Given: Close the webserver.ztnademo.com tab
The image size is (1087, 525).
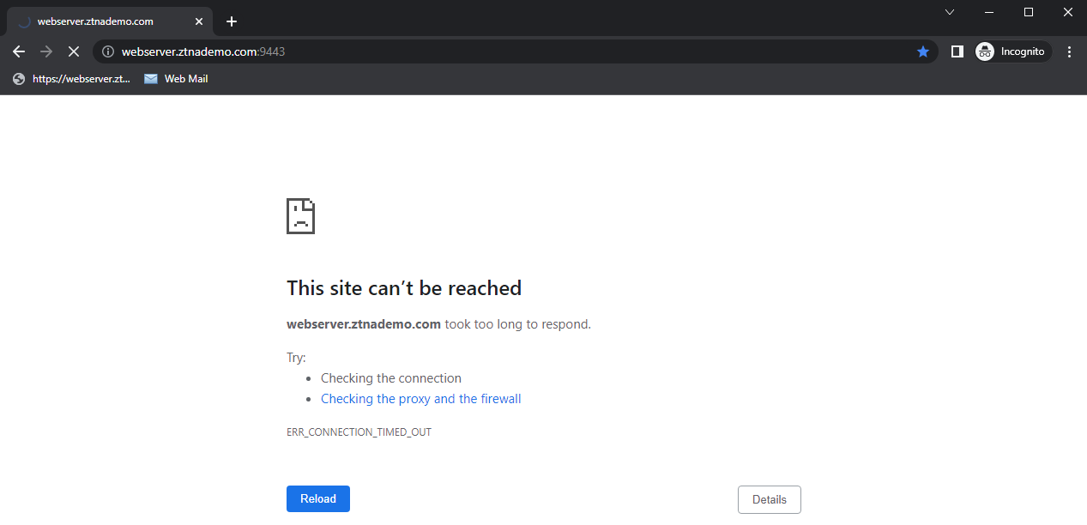Looking at the screenshot, I should (x=199, y=21).
